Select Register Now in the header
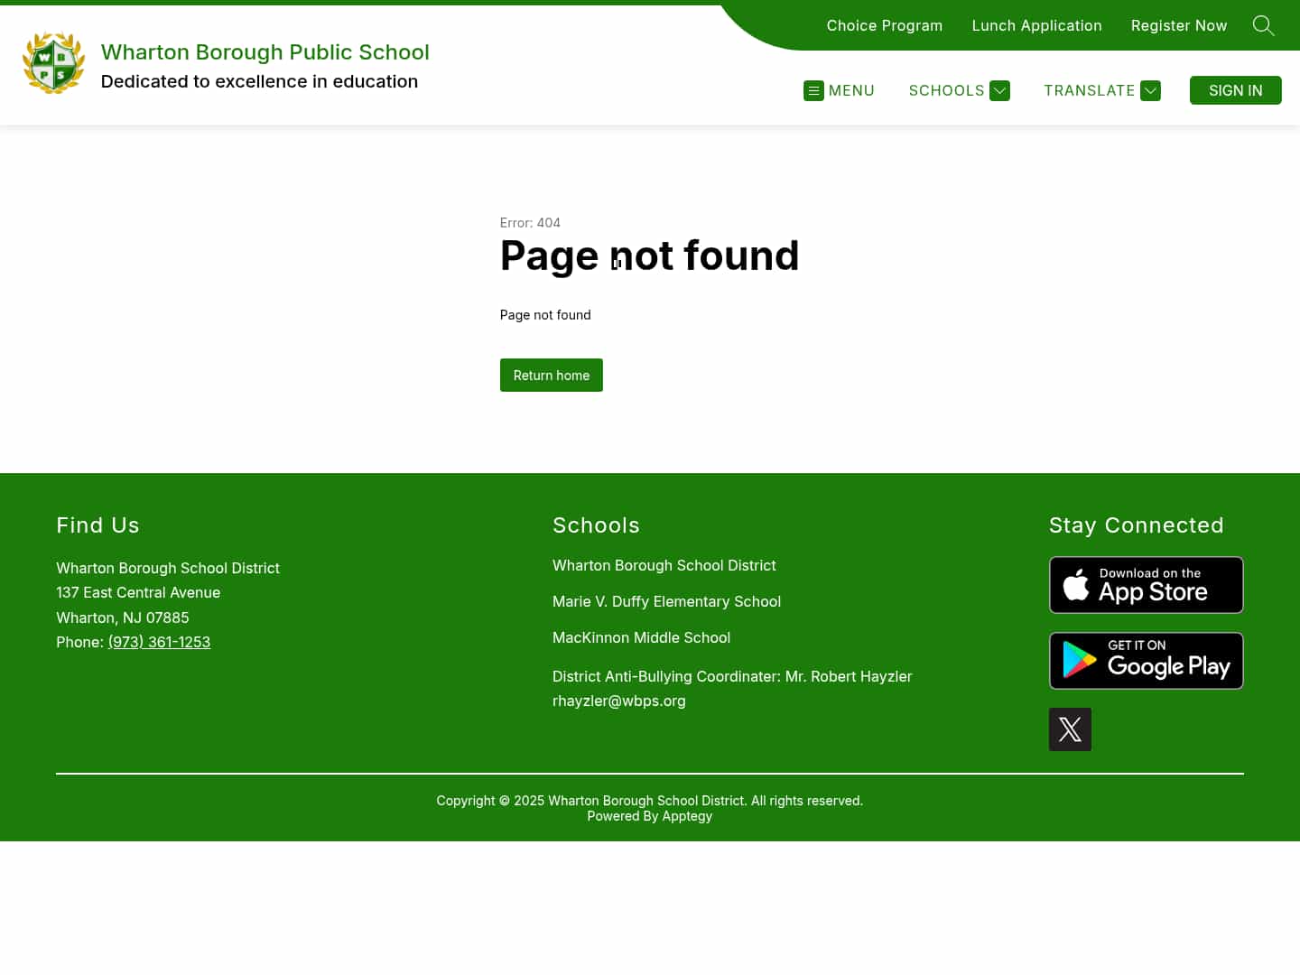This screenshot has height=975, width=1300. (1179, 25)
